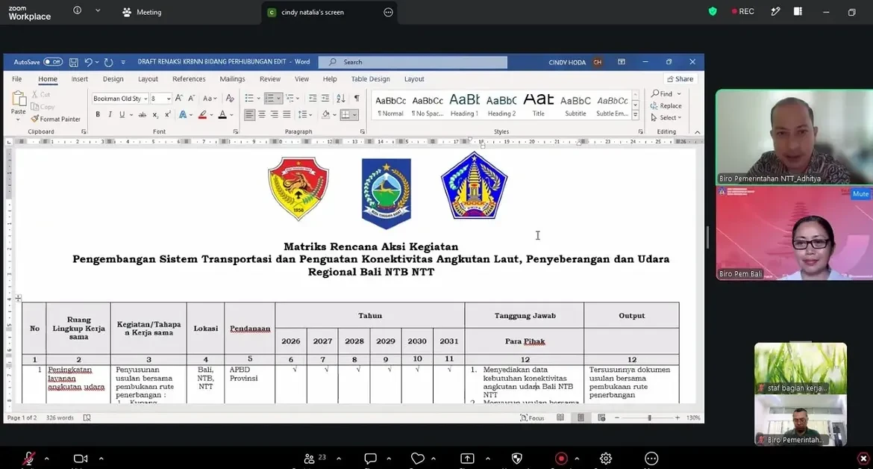Click the Strikethrough icon
Screen dimensions: 873x469
click(x=142, y=115)
